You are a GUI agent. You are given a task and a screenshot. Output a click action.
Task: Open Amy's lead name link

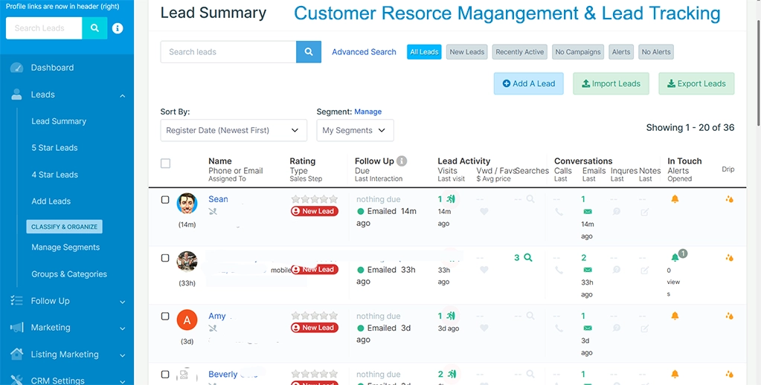[x=217, y=316]
